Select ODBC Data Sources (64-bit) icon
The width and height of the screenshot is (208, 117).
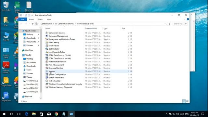click(x=47, y=58)
